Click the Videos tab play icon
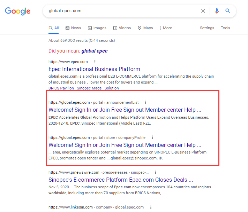The image size is (248, 212). pyautogui.click(x=115, y=28)
